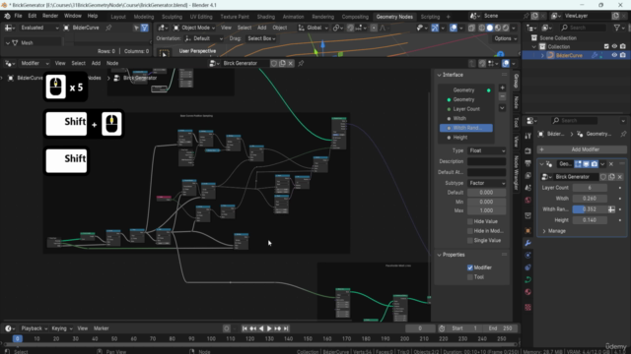Open the View Layer properties tab
The width and height of the screenshot is (631, 354).
click(x=528, y=176)
